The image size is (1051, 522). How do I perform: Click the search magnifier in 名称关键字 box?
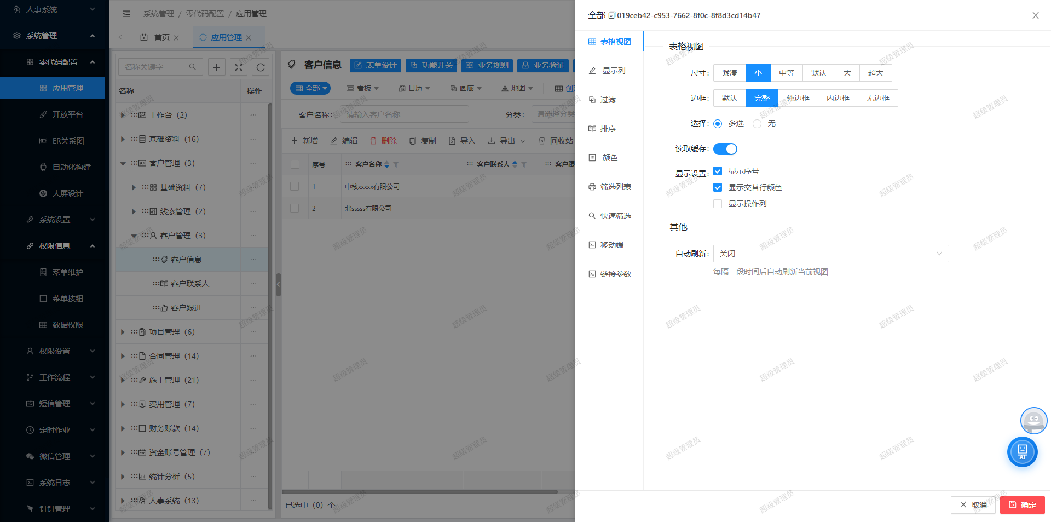tap(193, 67)
